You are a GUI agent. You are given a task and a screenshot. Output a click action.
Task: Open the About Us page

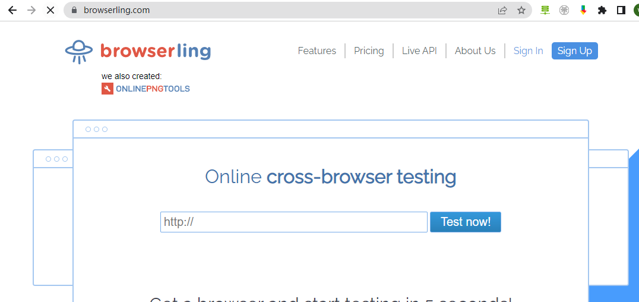click(475, 51)
